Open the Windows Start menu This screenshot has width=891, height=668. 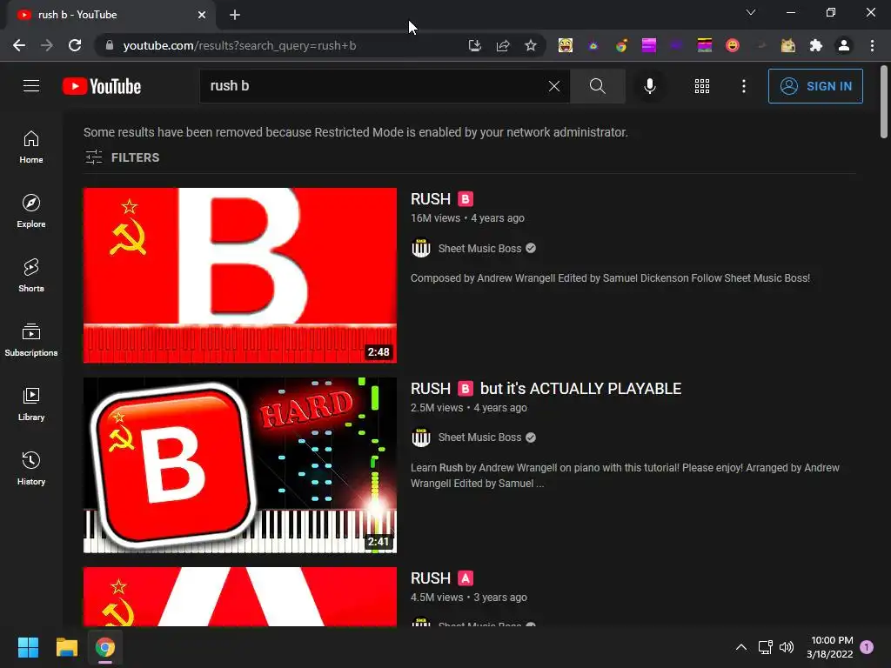pyautogui.click(x=28, y=647)
